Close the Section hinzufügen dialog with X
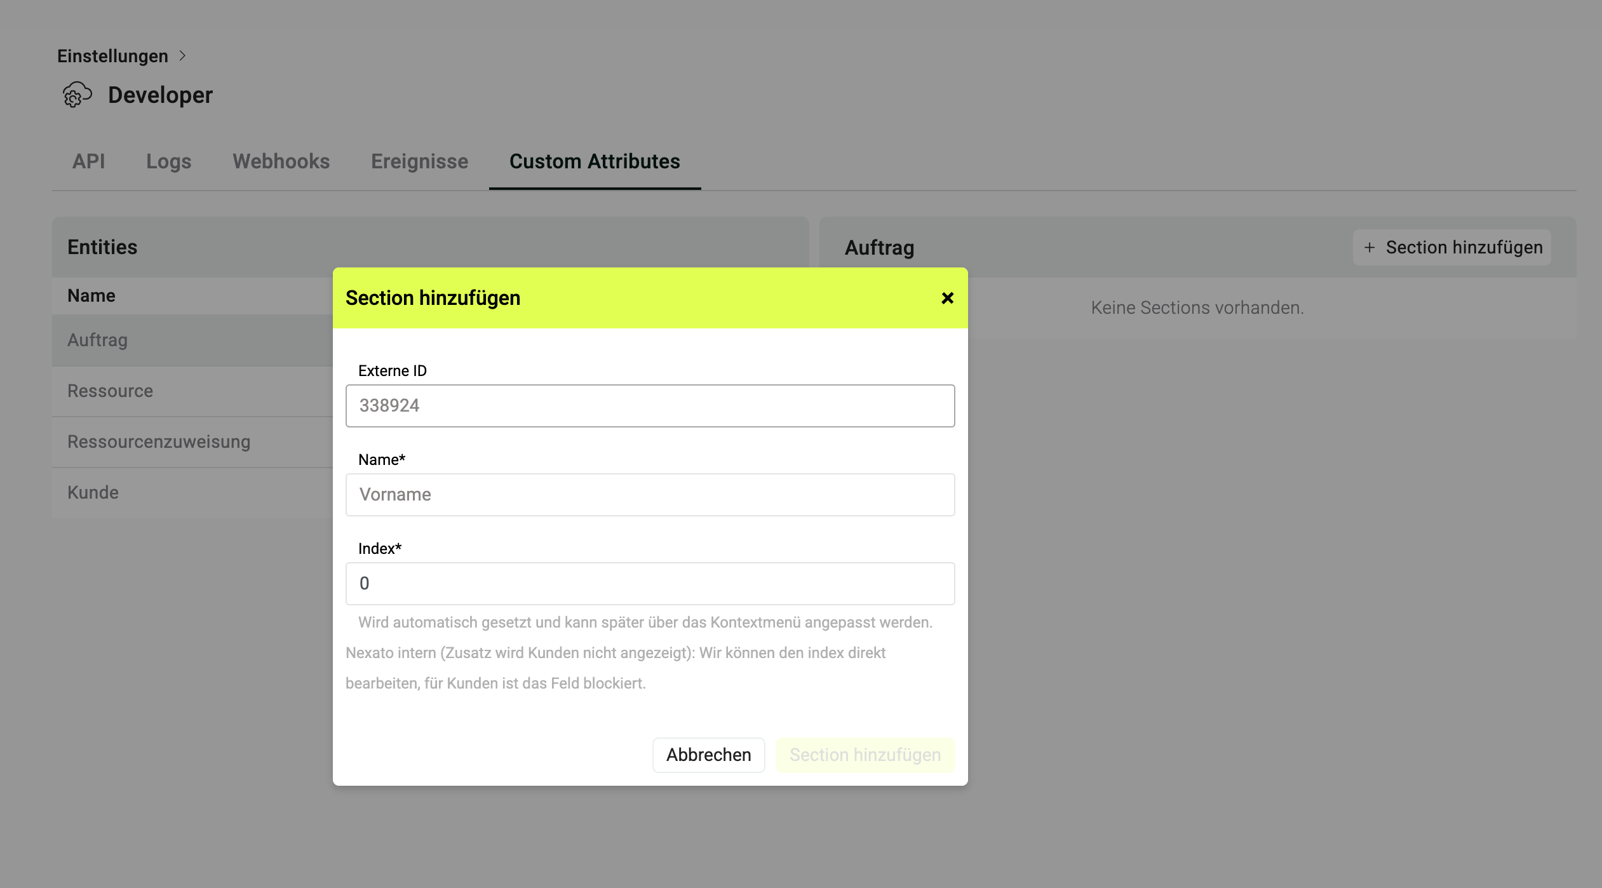 pyautogui.click(x=947, y=298)
